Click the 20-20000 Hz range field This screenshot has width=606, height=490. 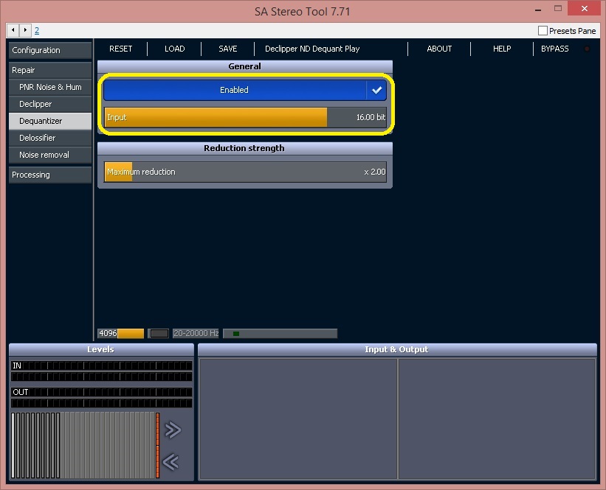point(196,333)
